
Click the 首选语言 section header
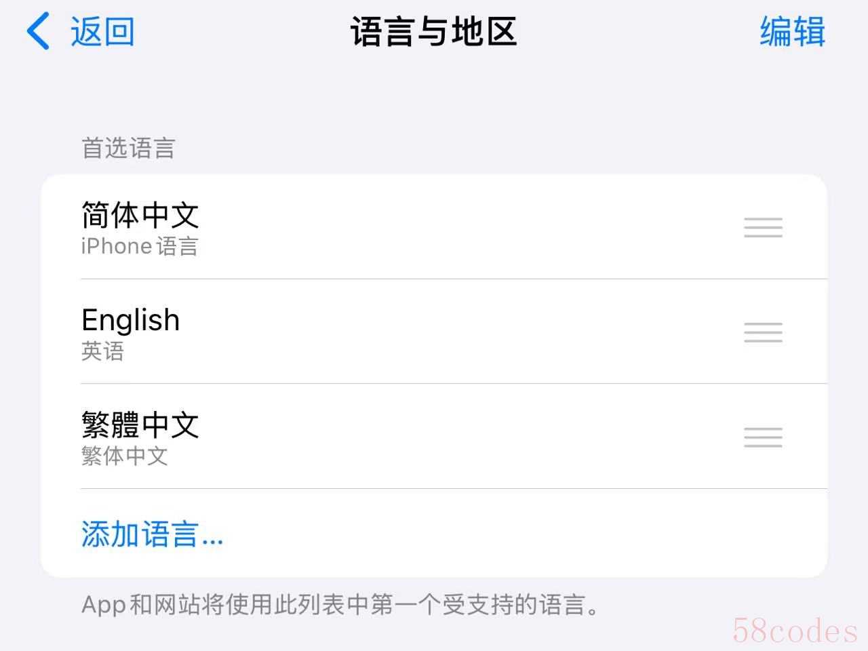128,148
